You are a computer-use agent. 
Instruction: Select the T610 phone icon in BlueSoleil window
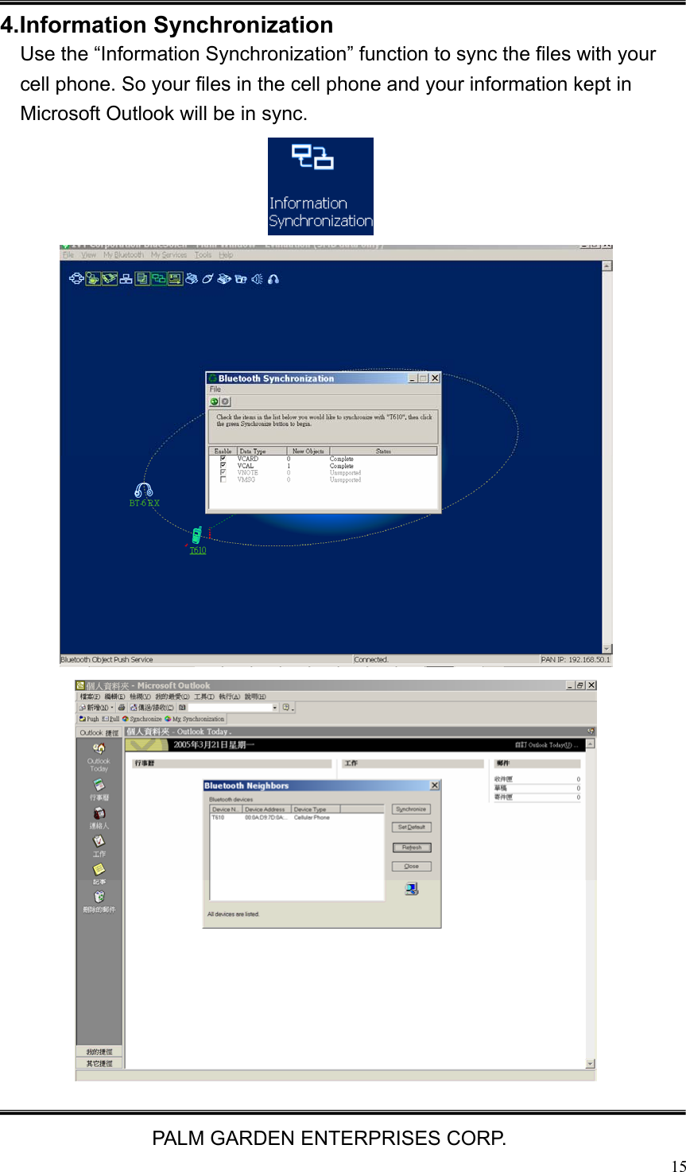[198, 534]
